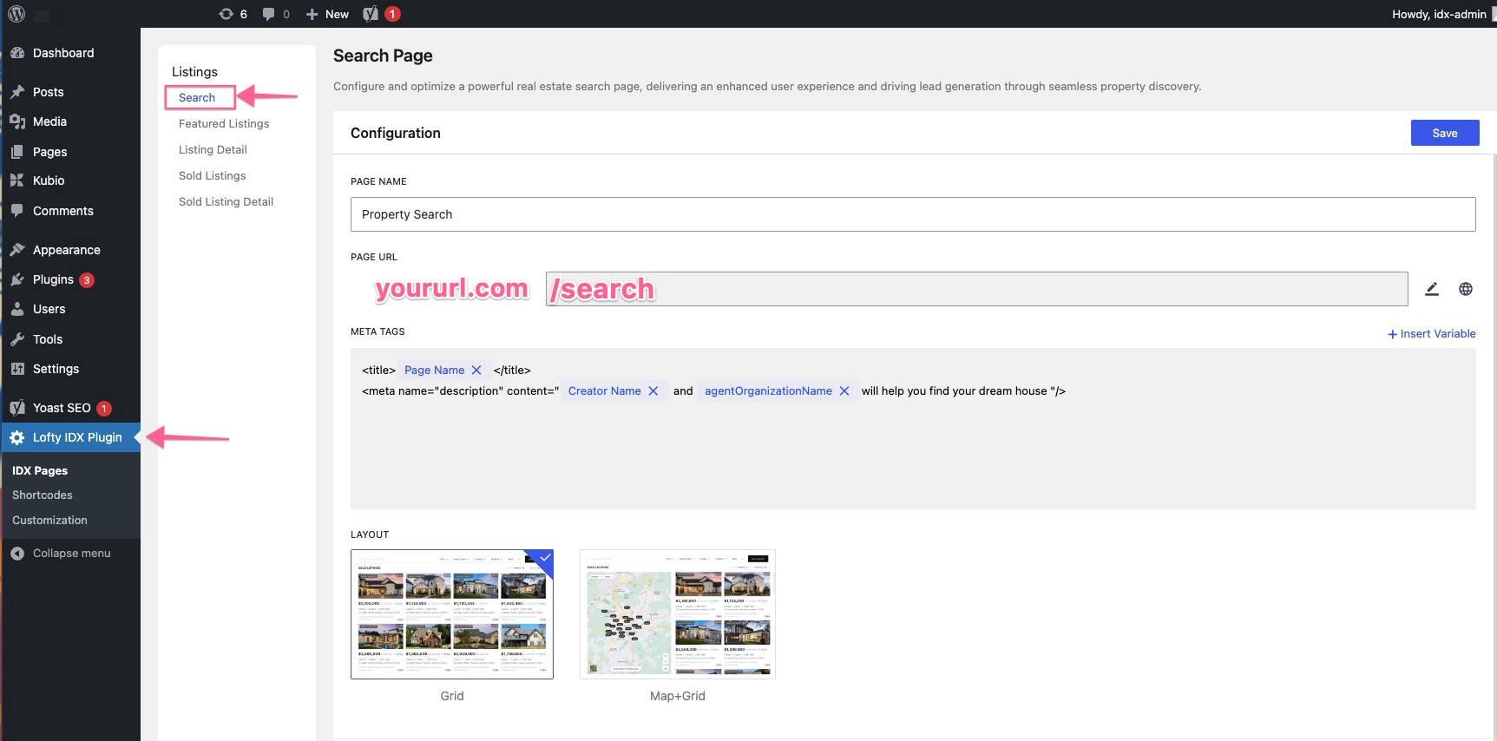
Task: Remove the Page Name variable tag
Action: click(x=476, y=370)
